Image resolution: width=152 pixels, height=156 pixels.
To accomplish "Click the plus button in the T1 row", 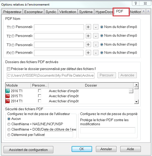I will (88, 27).
